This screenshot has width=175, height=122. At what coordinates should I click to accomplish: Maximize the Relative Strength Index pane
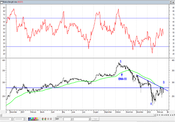click(x=171, y=2)
